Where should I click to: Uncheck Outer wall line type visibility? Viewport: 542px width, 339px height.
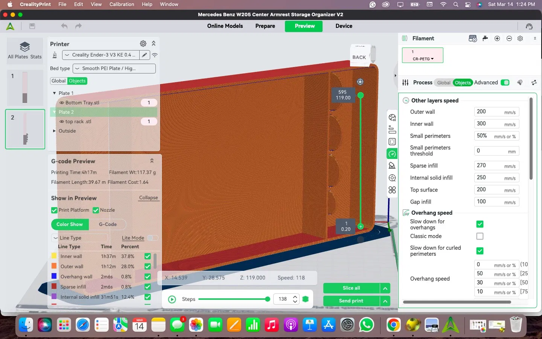pos(148,266)
